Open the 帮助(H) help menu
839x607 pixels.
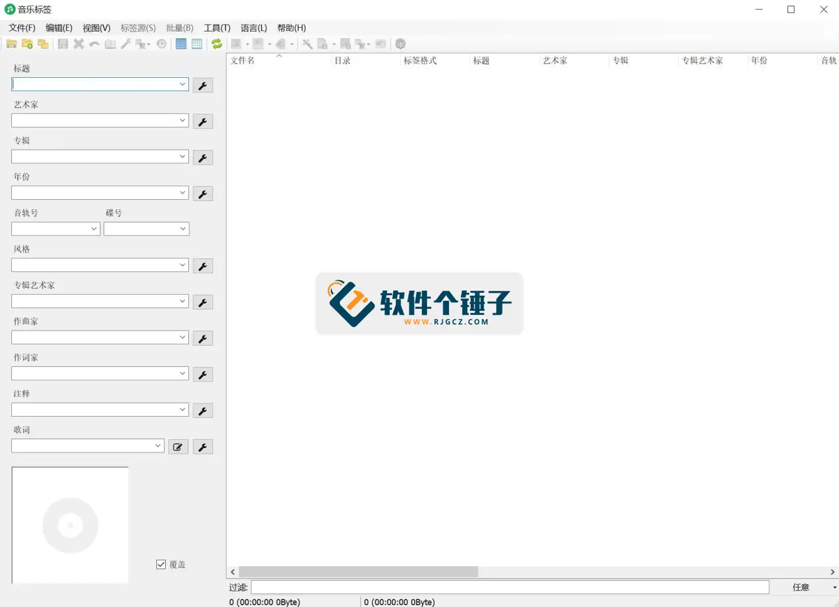point(291,28)
